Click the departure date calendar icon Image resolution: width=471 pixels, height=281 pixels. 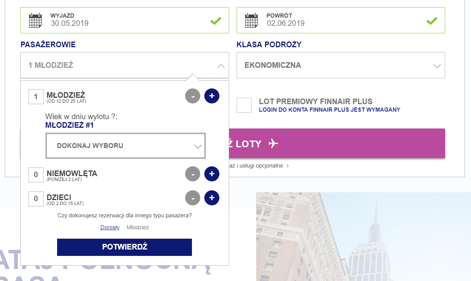[x=35, y=20]
